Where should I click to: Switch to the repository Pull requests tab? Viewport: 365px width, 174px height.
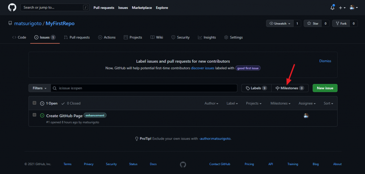[77, 37]
